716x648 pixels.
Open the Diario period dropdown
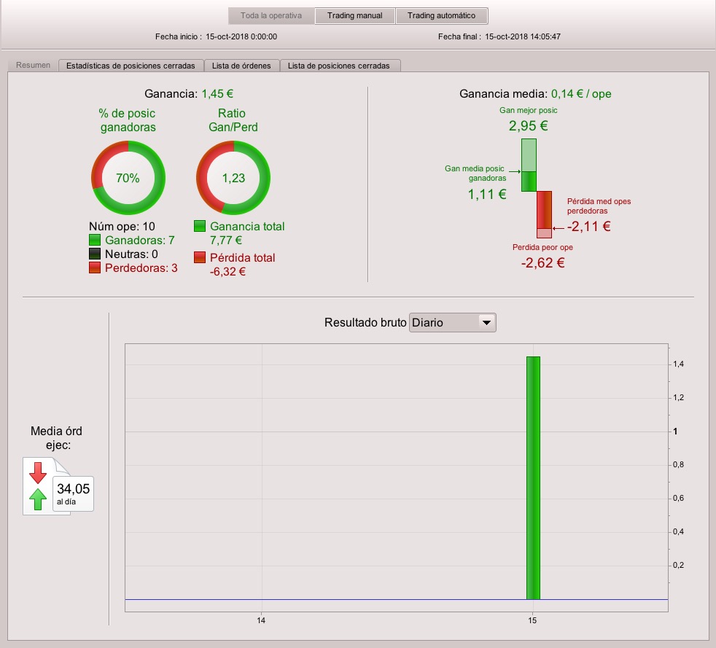pos(453,323)
